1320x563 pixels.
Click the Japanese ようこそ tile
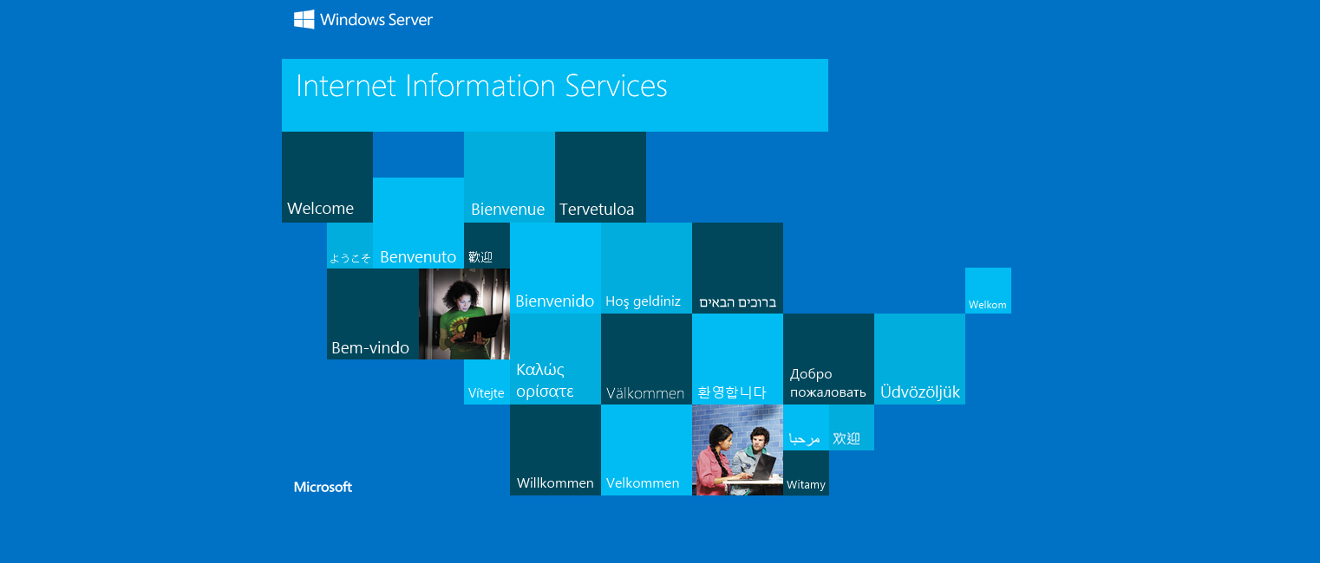pos(350,246)
